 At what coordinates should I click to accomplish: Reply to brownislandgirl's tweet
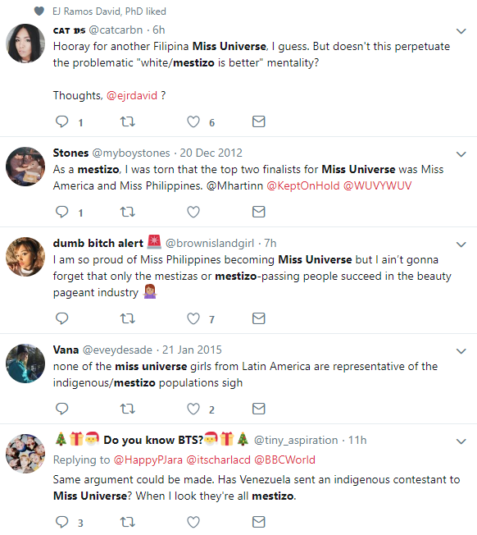point(62,318)
